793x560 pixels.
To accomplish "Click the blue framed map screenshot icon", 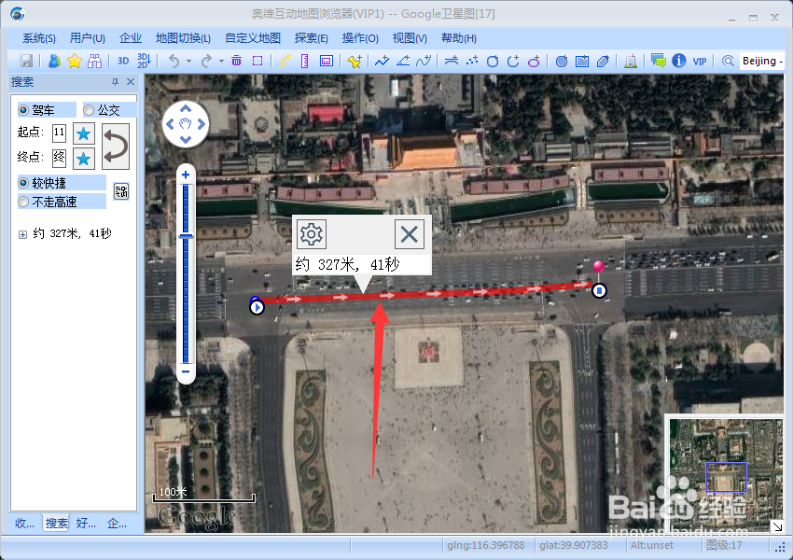I will 327,62.
